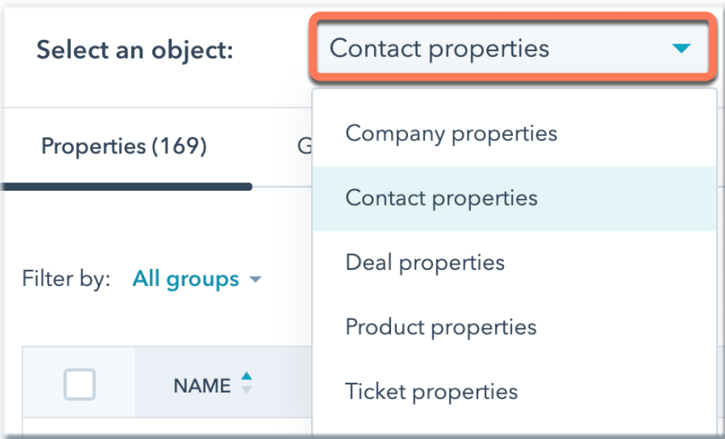Open the All groups filter dropdown
Viewport: 725px width, 439px height.
(x=185, y=279)
